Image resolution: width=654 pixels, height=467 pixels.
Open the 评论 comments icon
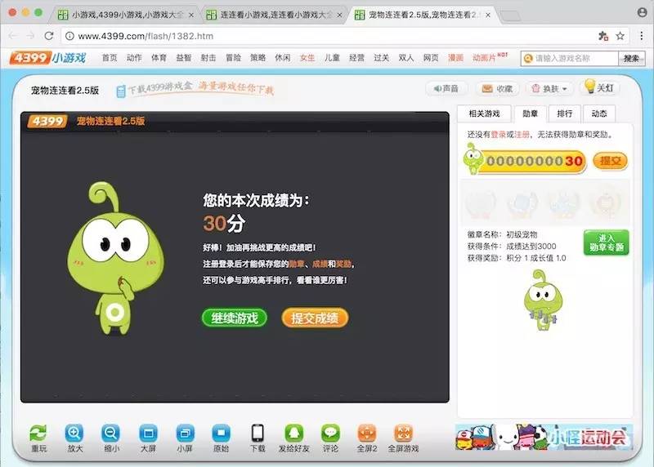click(x=330, y=434)
